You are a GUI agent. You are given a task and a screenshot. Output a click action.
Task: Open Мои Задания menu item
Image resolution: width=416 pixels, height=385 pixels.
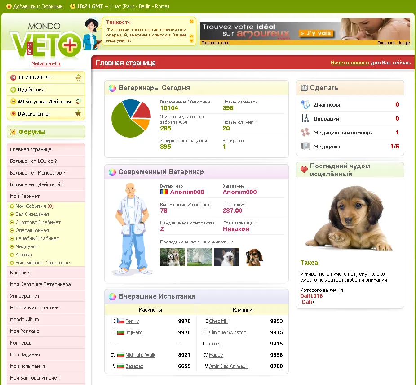pyautogui.click(x=46, y=354)
